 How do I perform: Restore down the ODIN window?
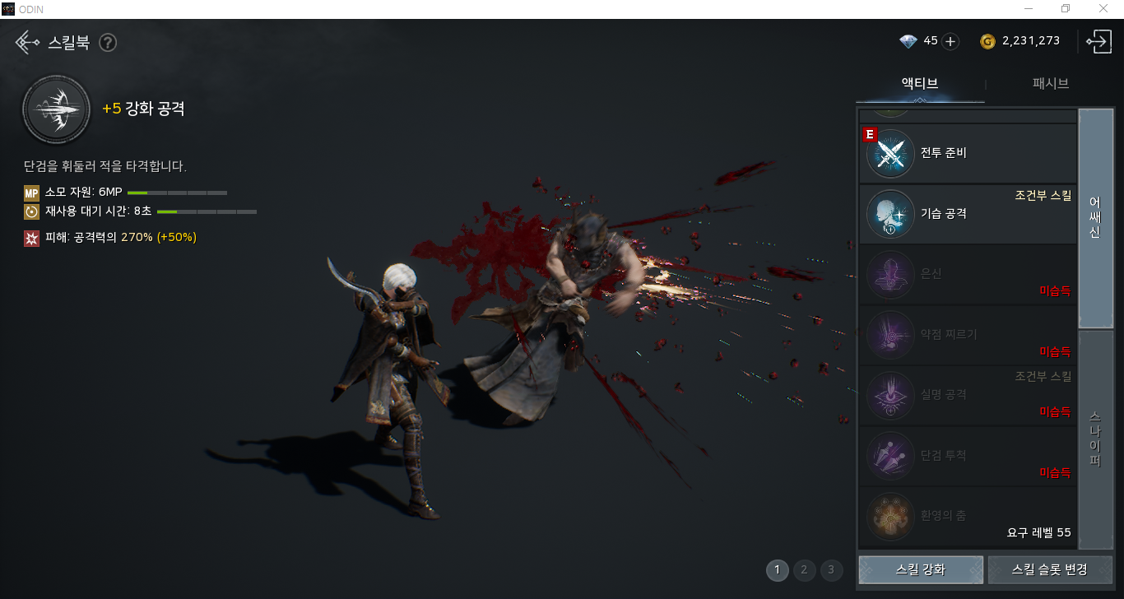click(x=1066, y=8)
